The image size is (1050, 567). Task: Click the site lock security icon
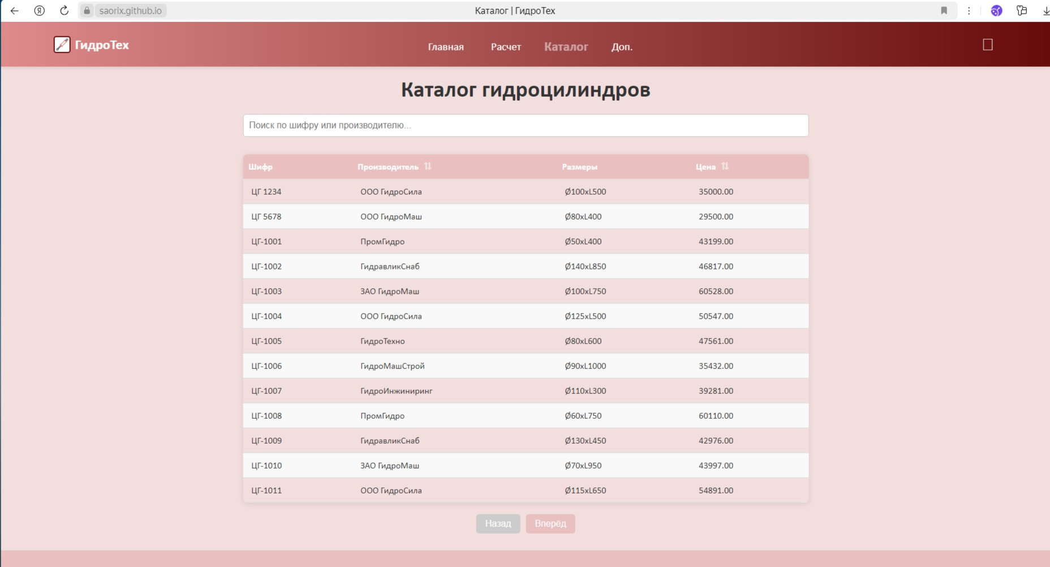pyautogui.click(x=87, y=11)
